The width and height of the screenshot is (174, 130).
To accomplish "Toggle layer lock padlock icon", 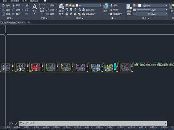I will click(74, 5).
